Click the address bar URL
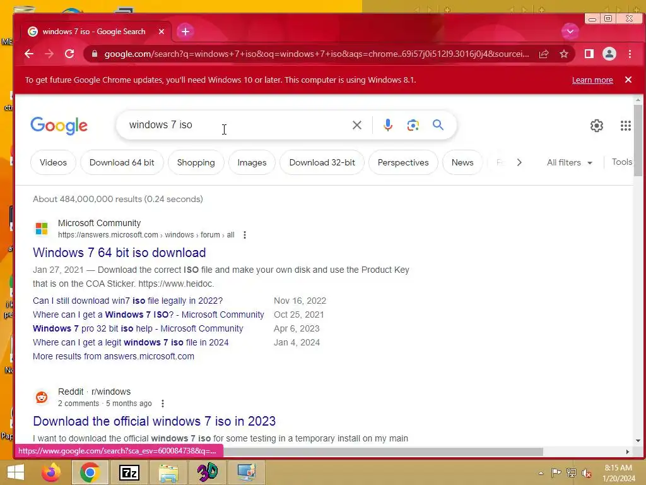Image resolution: width=646 pixels, height=485 pixels. pos(317,54)
